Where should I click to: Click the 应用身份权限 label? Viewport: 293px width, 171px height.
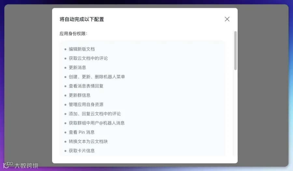[73, 34]
